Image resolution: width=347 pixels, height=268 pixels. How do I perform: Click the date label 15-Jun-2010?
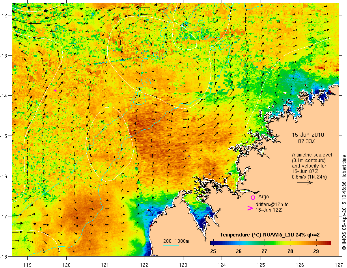point(308,135)
